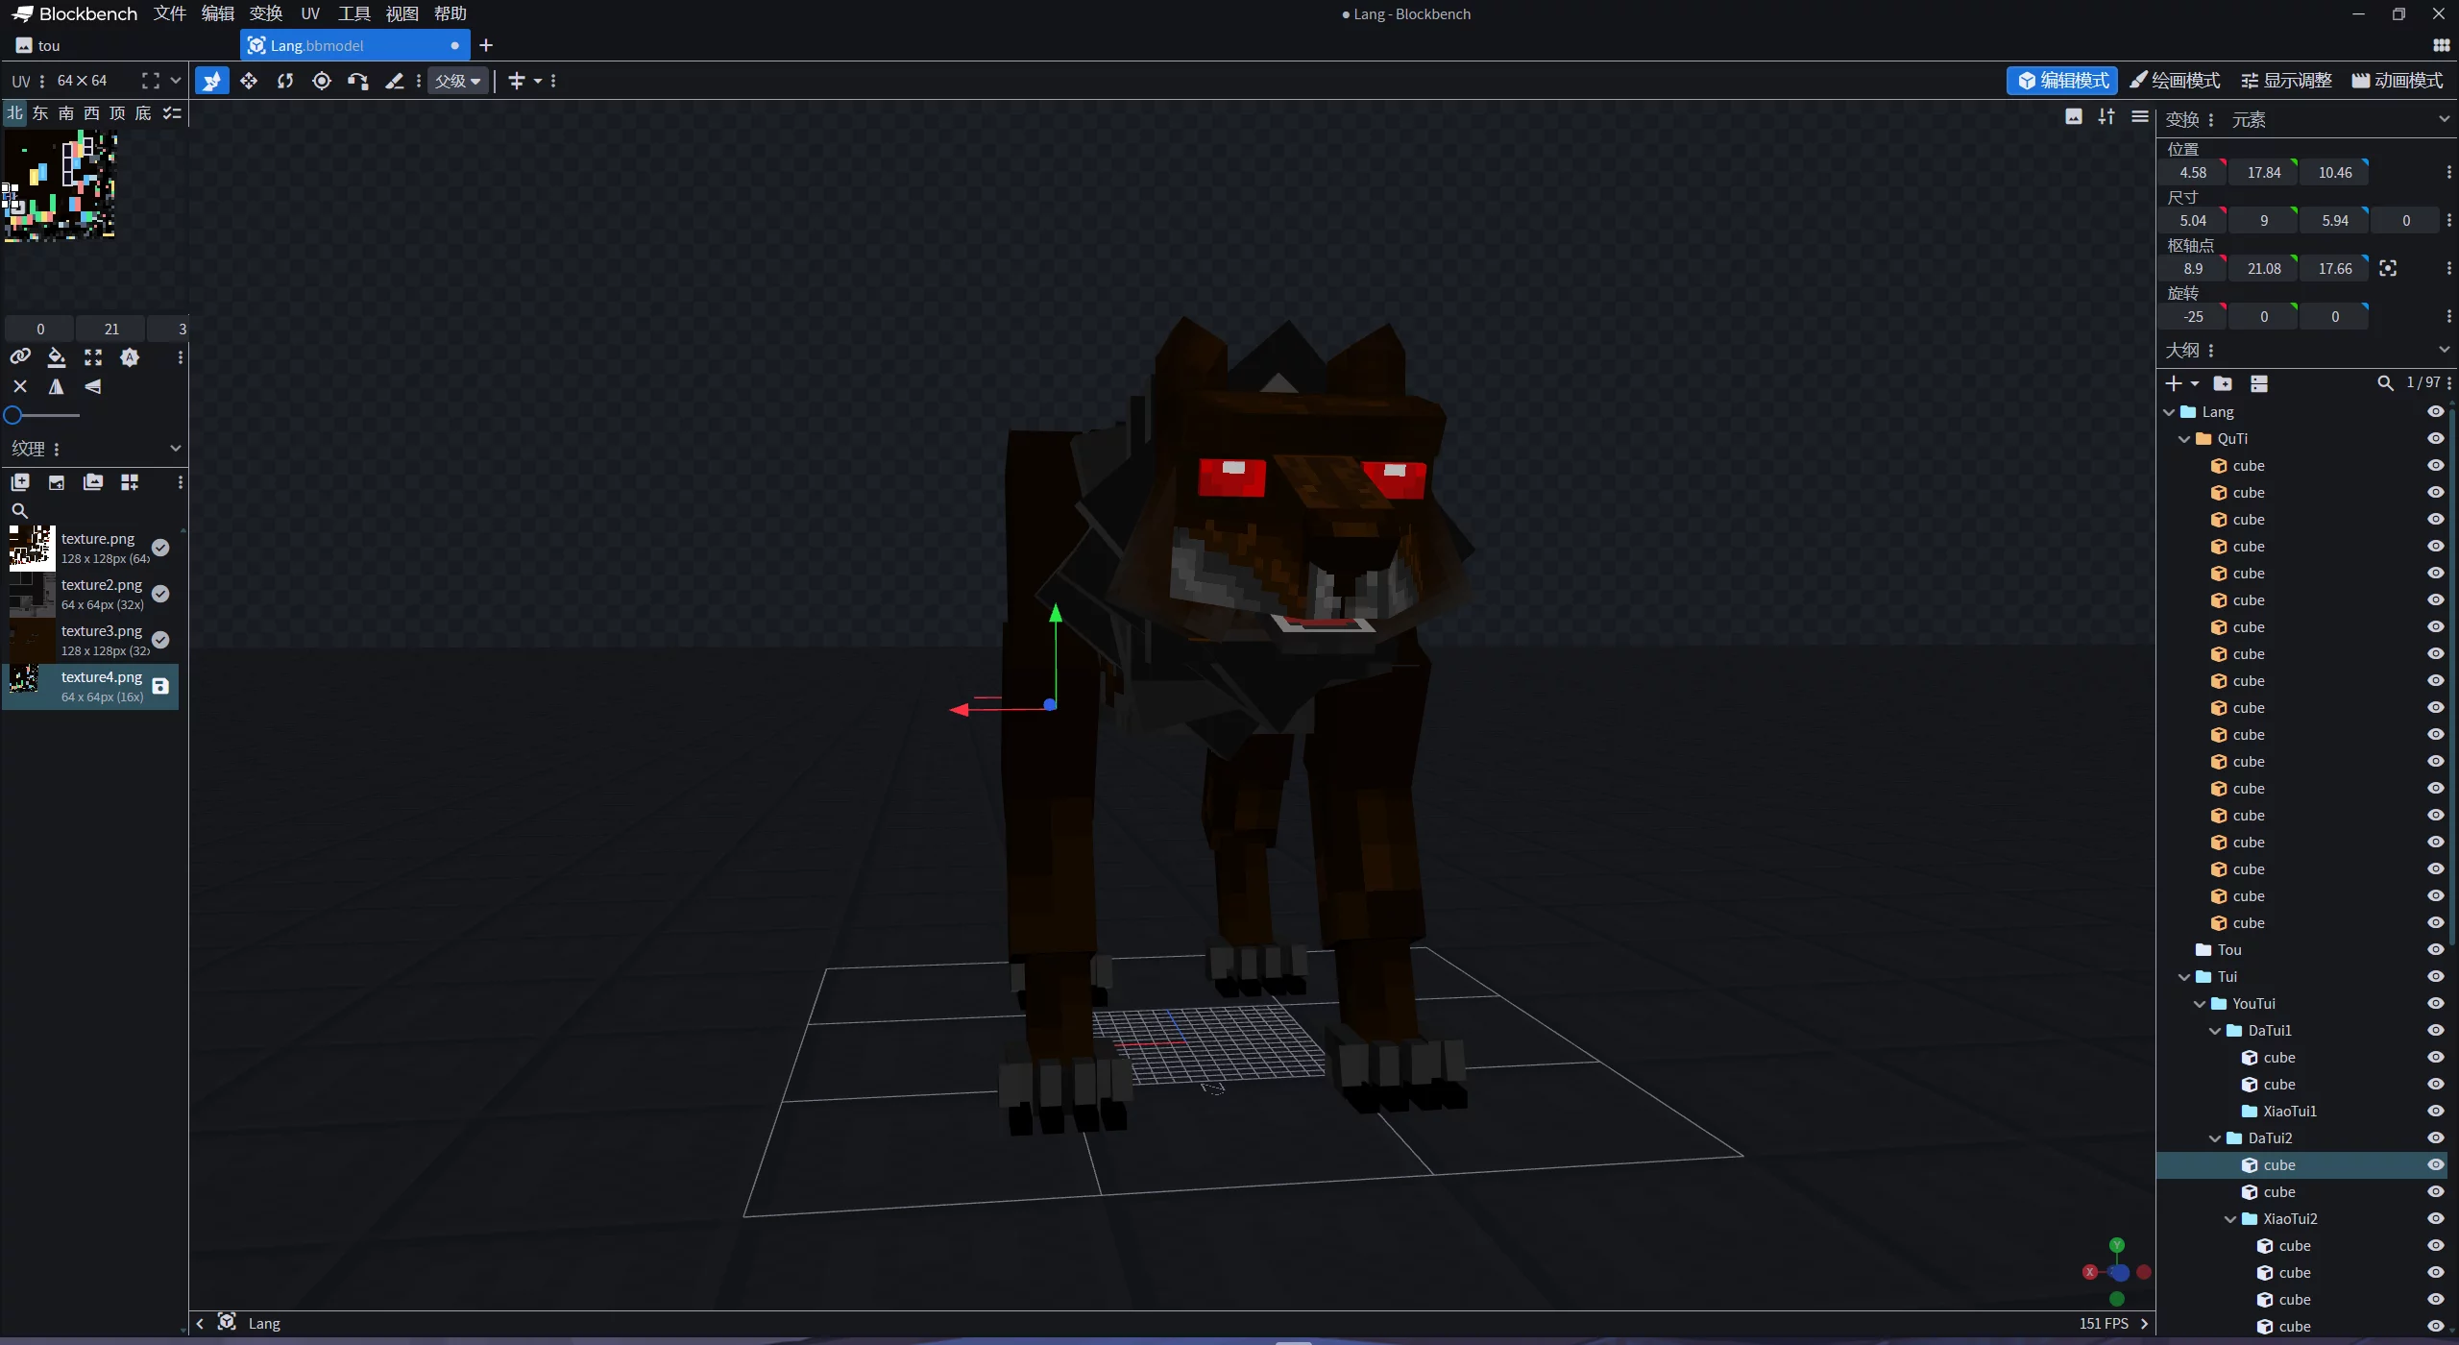The image size is (2459, 1345).
Task: Switch to 显示调整 display mode
Action: click(2287, 81)
